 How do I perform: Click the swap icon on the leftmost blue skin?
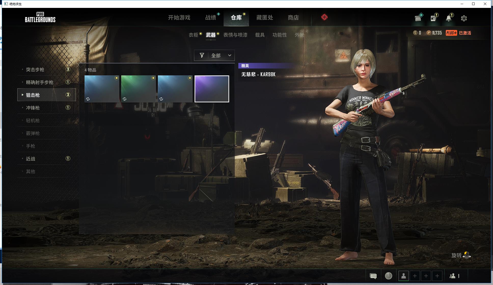88,99
